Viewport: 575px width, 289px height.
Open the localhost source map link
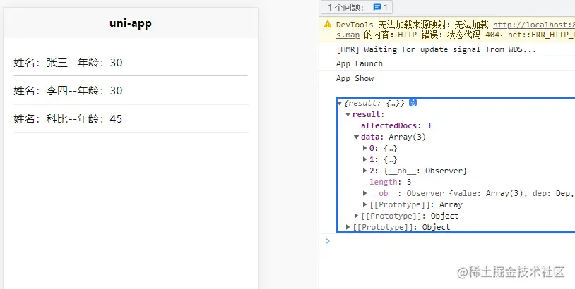click(x=534, y=25)
